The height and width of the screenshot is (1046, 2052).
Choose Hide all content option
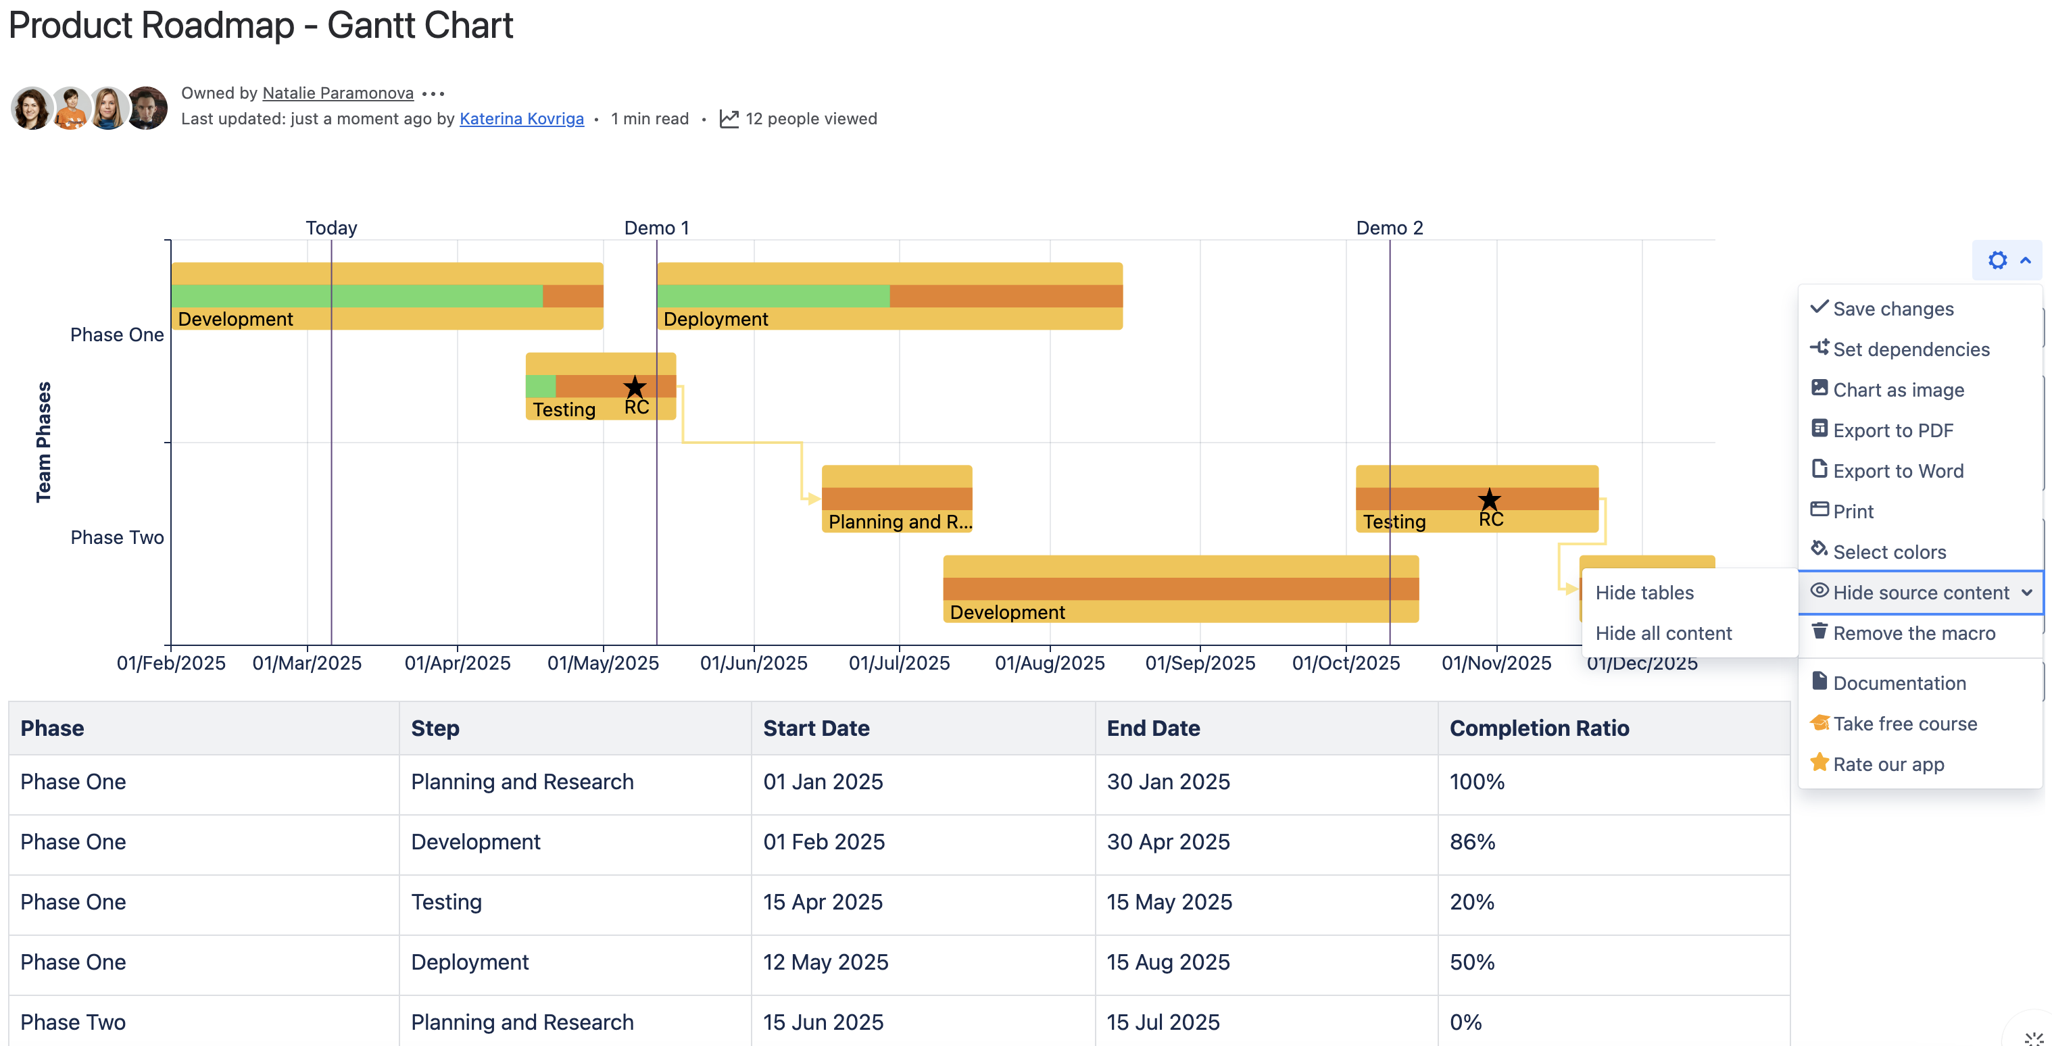pos(1663,633)
